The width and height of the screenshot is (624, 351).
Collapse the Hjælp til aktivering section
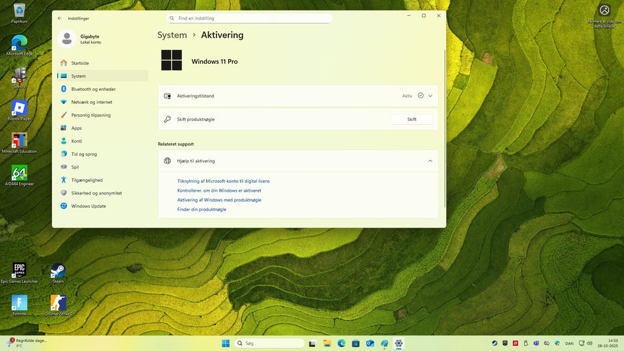coord(430,161)
